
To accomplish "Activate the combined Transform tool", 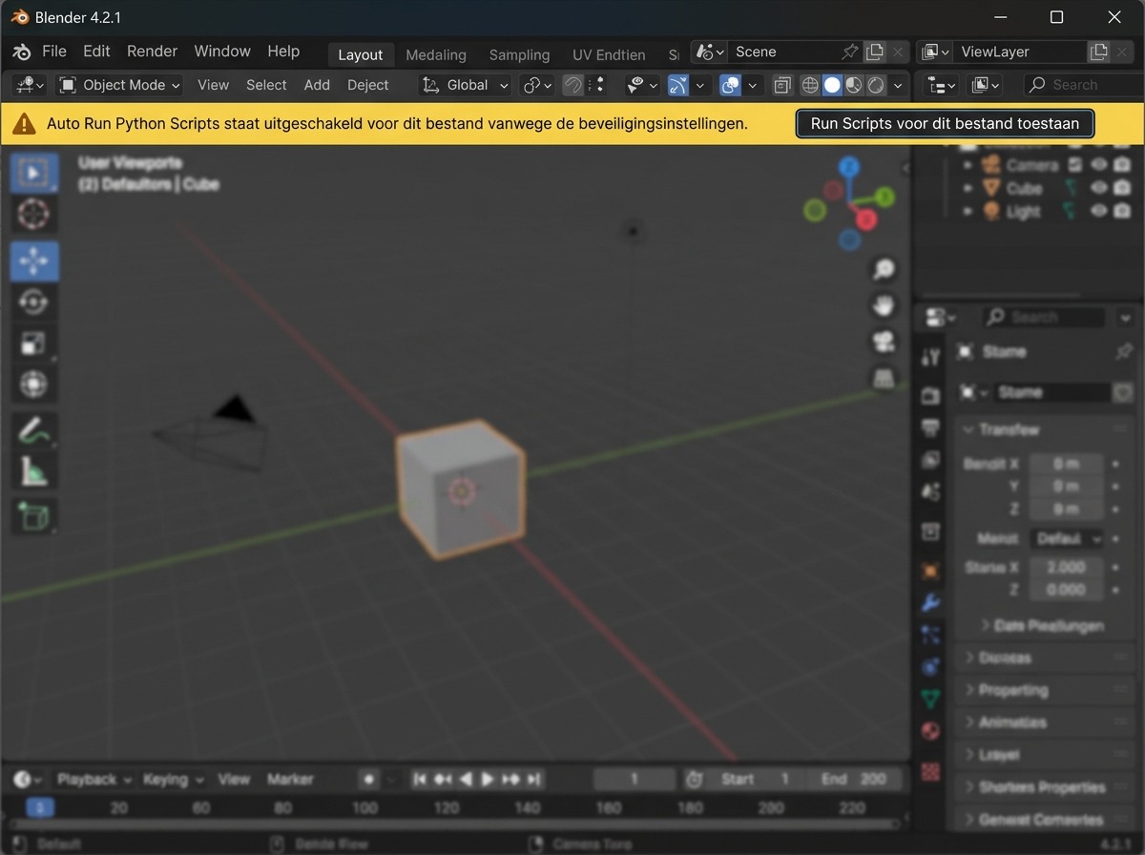I will pyautogui.click(x=33, y=385).
